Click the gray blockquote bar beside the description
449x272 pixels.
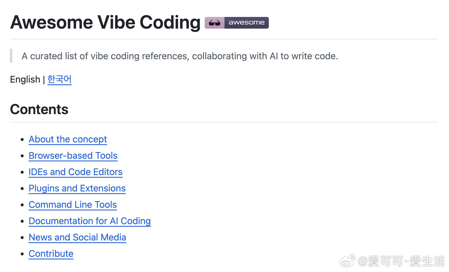[x=11, y=56]
